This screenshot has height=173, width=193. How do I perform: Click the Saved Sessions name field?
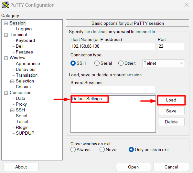pos(113,90)
